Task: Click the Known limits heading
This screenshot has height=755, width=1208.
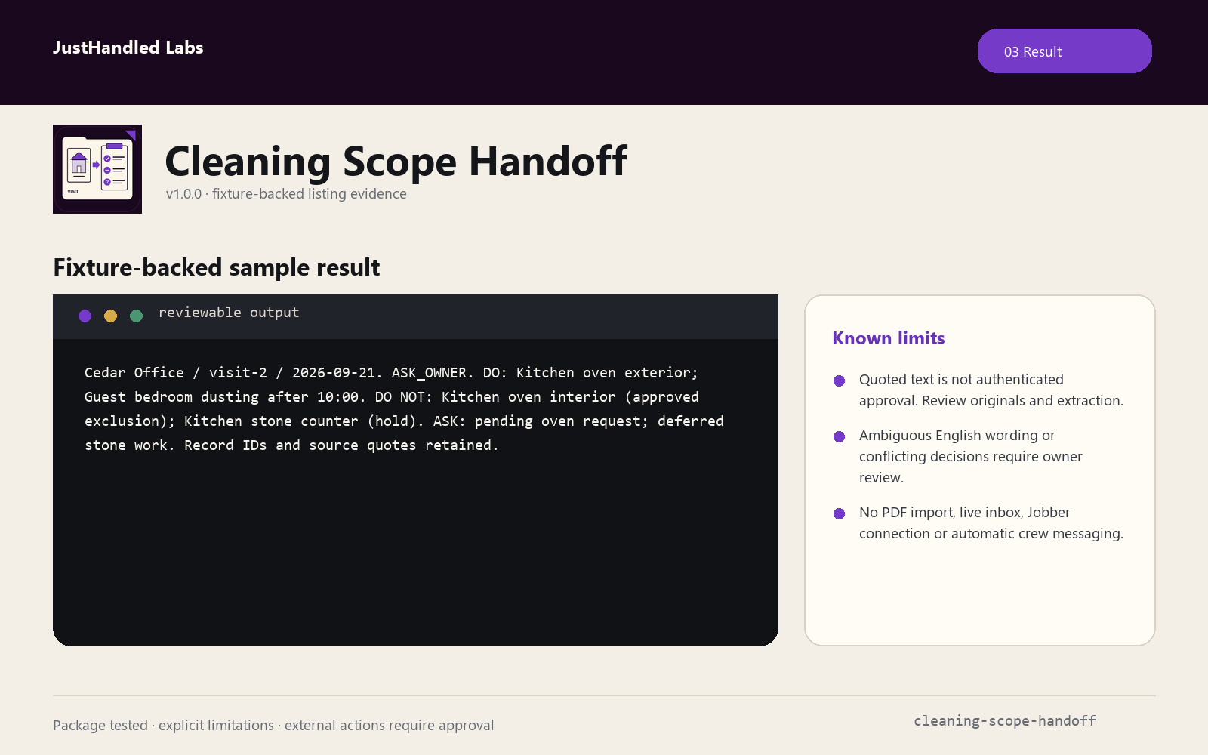Action: [x=889, y=338]
